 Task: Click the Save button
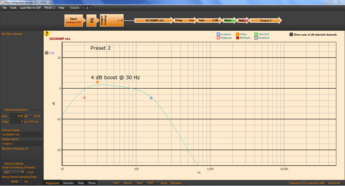139,183
